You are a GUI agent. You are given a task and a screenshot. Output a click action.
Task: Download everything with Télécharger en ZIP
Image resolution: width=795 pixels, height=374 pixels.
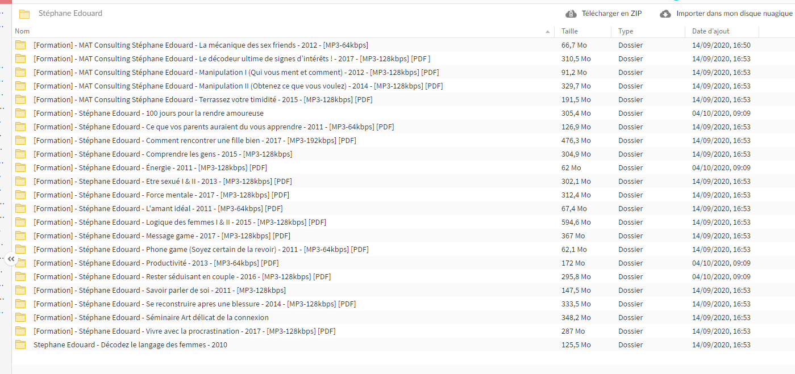tap(611, 14)
